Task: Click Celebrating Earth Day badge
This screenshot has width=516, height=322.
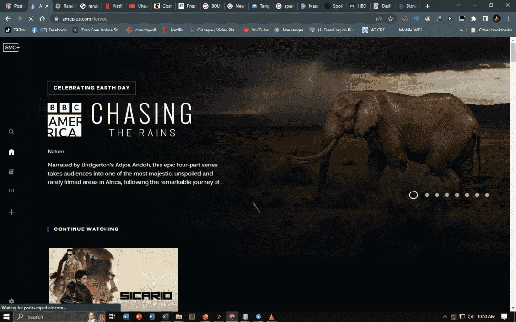Action: pos(91,88)
